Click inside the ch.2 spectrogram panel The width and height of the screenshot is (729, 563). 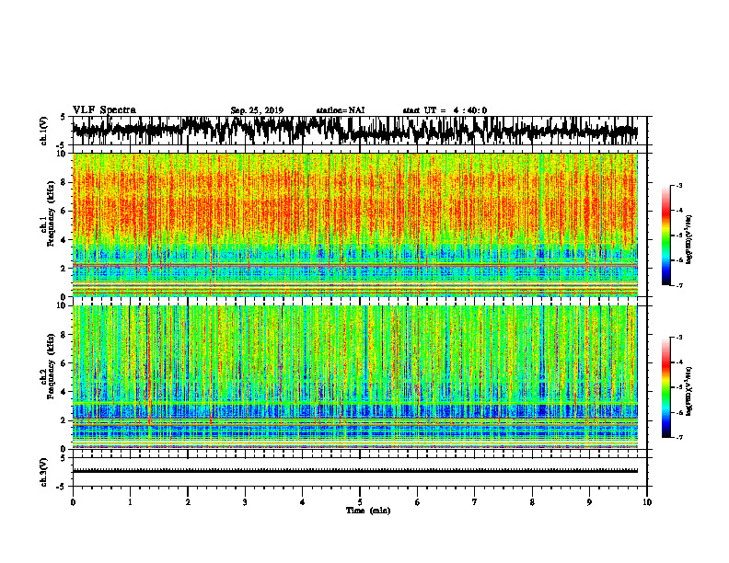pyautogui.click(x=355, y=377)
